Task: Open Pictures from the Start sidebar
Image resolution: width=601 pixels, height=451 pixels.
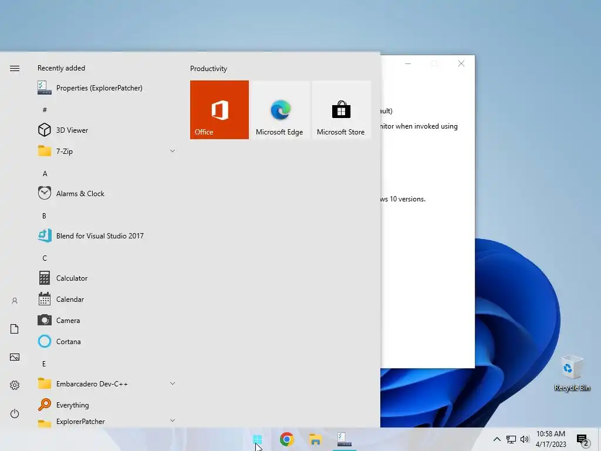Action: click(15, 357)
